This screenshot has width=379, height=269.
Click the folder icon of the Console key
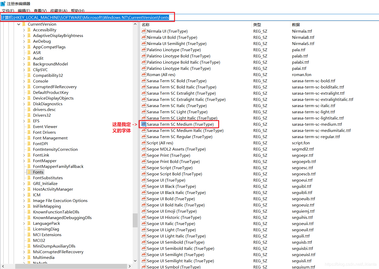point(29,81)
